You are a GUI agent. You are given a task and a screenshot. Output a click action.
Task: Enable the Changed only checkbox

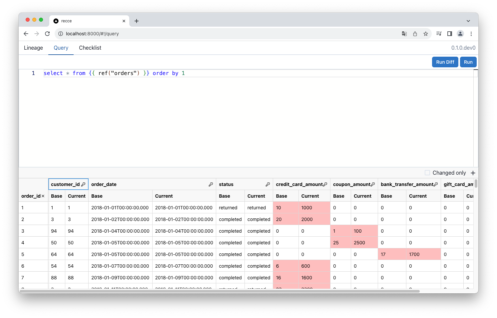(427, 173)
